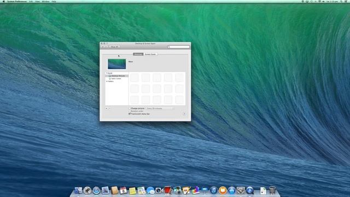350x197 pixels.
Task: Open Launchpad rocket icon in Dock
Action: click(87, 190)
